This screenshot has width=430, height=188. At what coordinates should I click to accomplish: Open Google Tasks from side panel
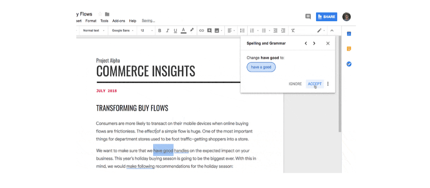coord(349,64)
